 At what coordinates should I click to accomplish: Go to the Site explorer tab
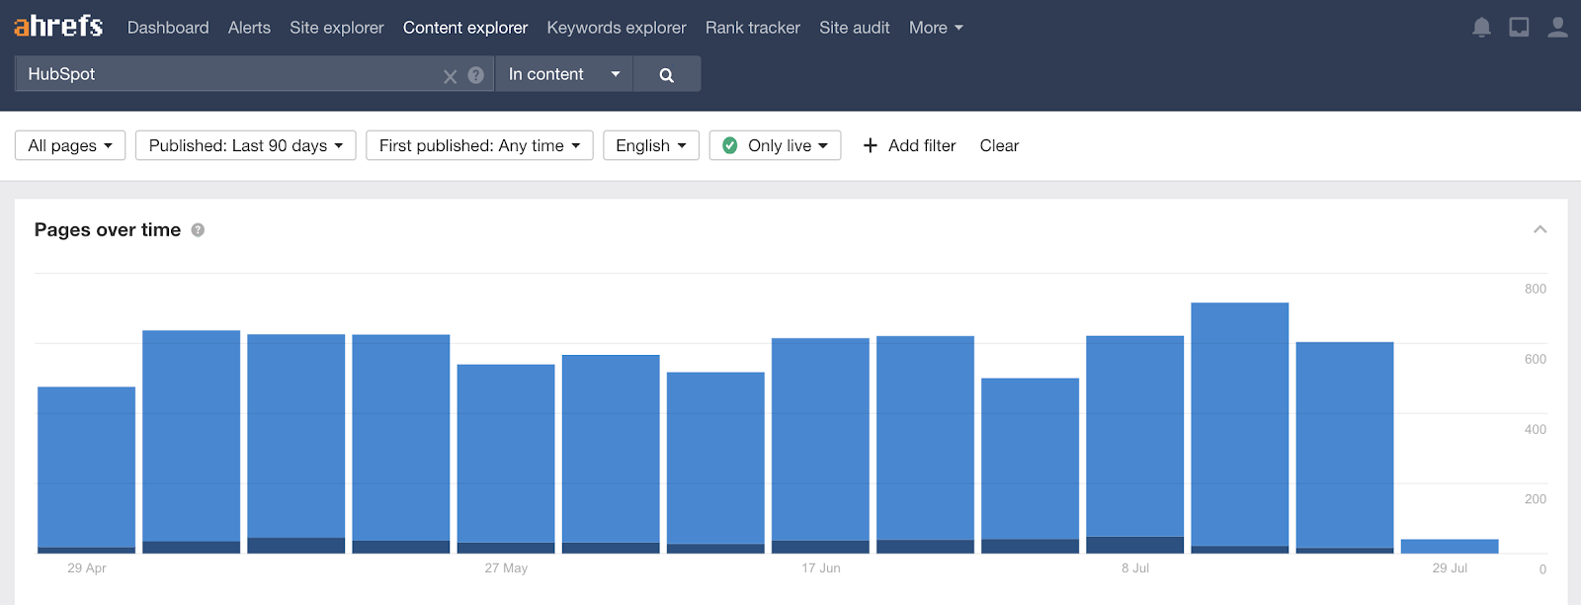coord(336,28)
